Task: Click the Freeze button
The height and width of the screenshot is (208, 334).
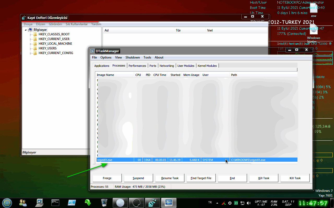Action: coord(107,178)
